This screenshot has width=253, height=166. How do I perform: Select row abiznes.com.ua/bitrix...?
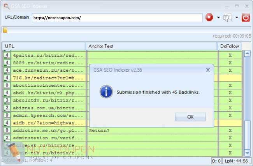(122, 108)
